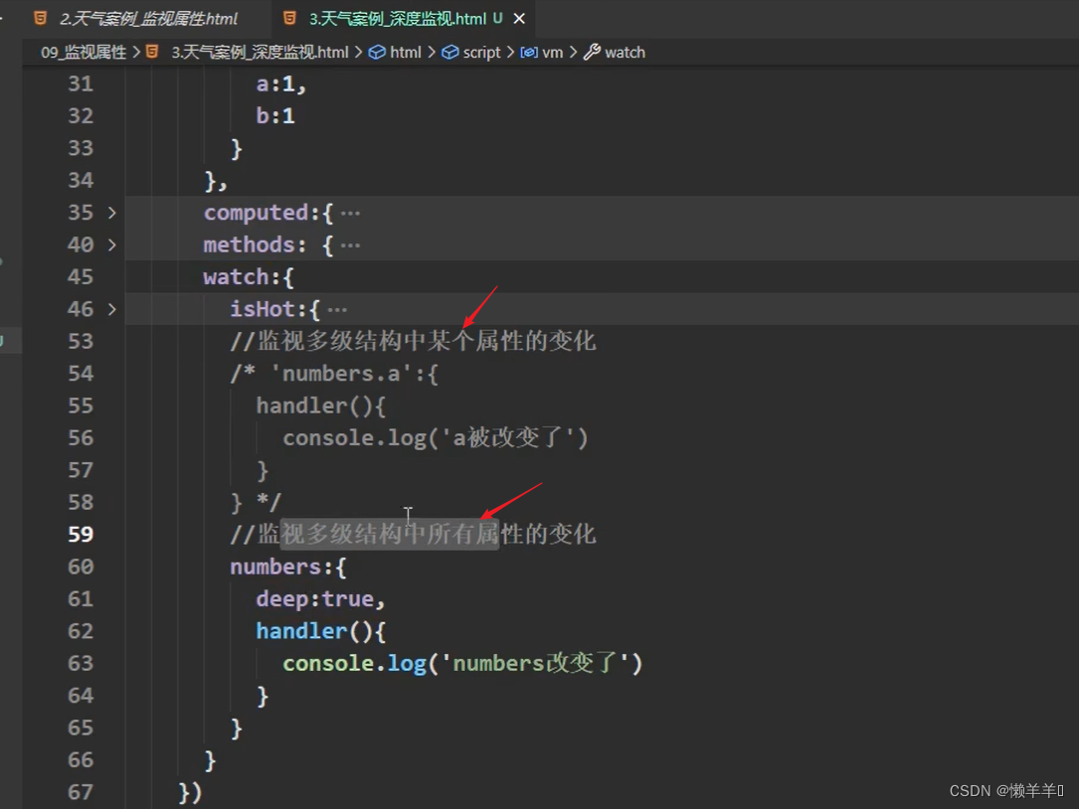Screen dimensions: 1079x809
Task: Open script breadcrumb segment
Action: point(481,53)
